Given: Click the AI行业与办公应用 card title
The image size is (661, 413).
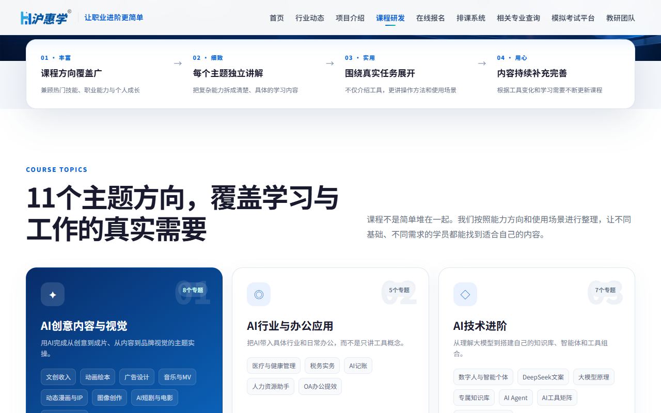Looking at the screenshot, I should (290, 326).
